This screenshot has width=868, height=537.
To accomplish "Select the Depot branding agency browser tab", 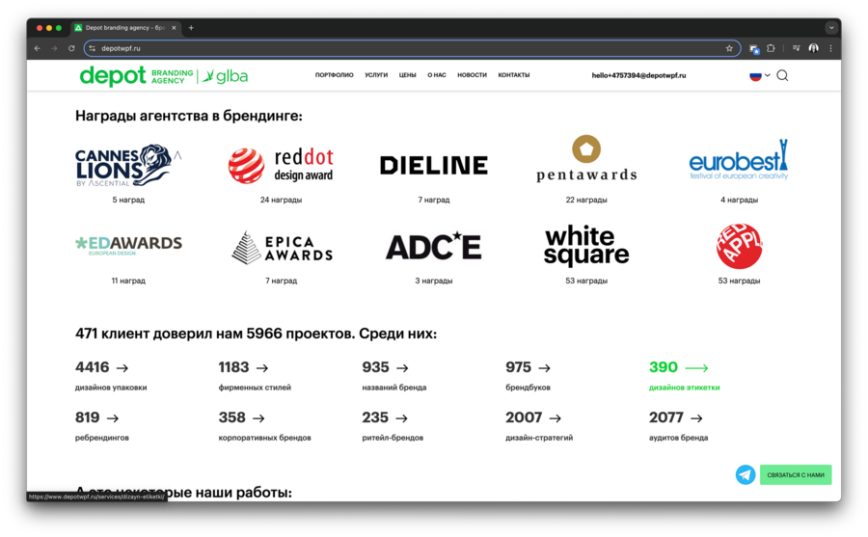I will (x=125, y=28).
